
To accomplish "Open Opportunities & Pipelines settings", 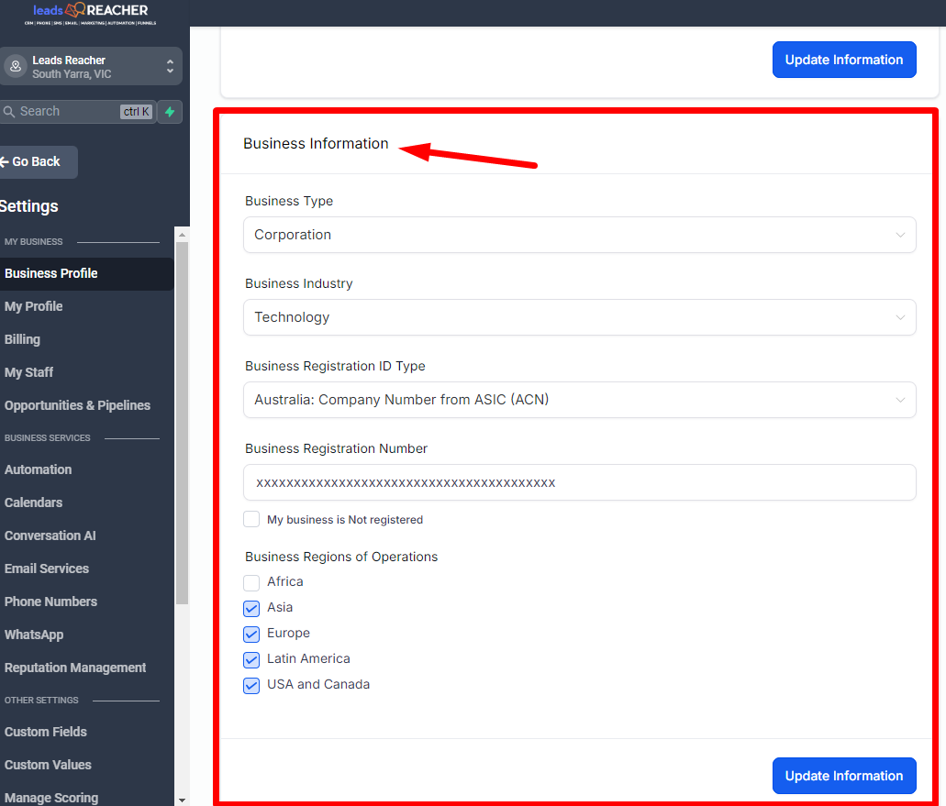I will coord(77,405).
